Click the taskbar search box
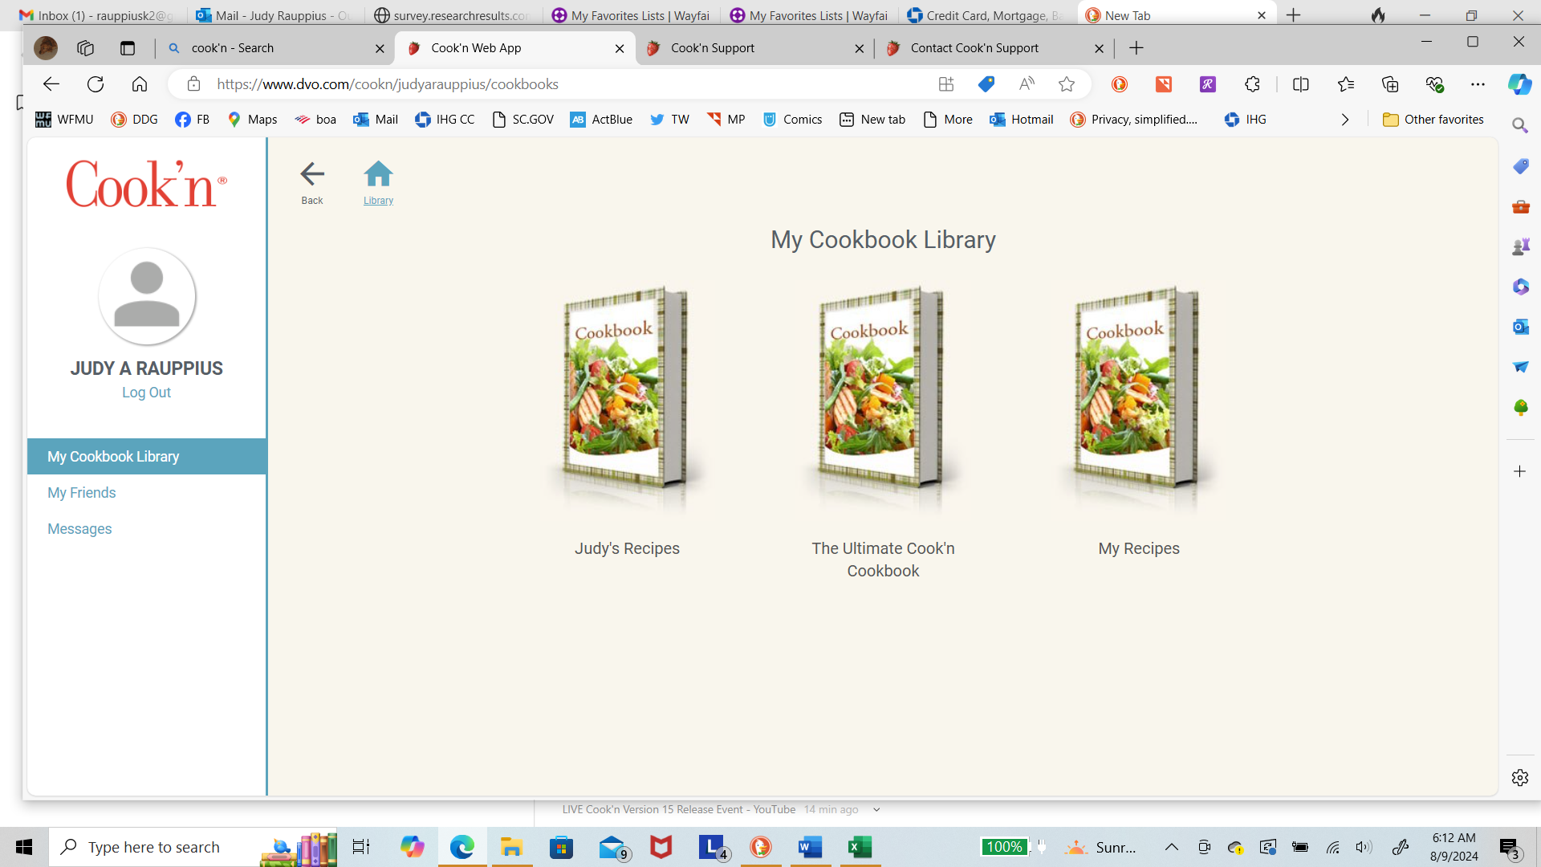Viewport: 1541px width, 867px height. [193, 847]
